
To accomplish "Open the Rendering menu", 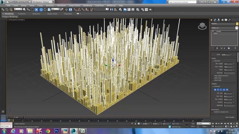I will [x=87, y=6].
